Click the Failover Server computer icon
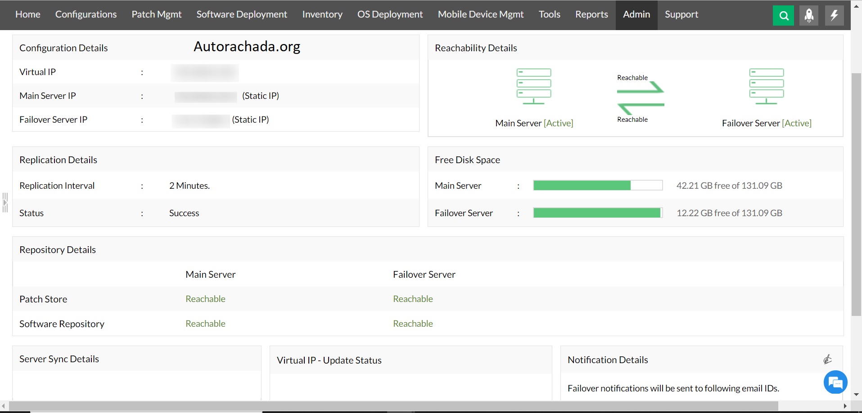The height and width of the screenshot is (413, 862). 766,86
